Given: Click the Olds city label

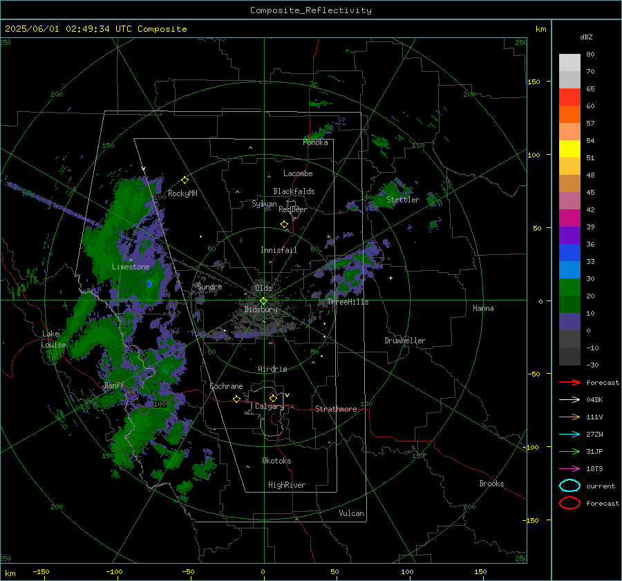Looking at the screenshot, I should point(263,287).
